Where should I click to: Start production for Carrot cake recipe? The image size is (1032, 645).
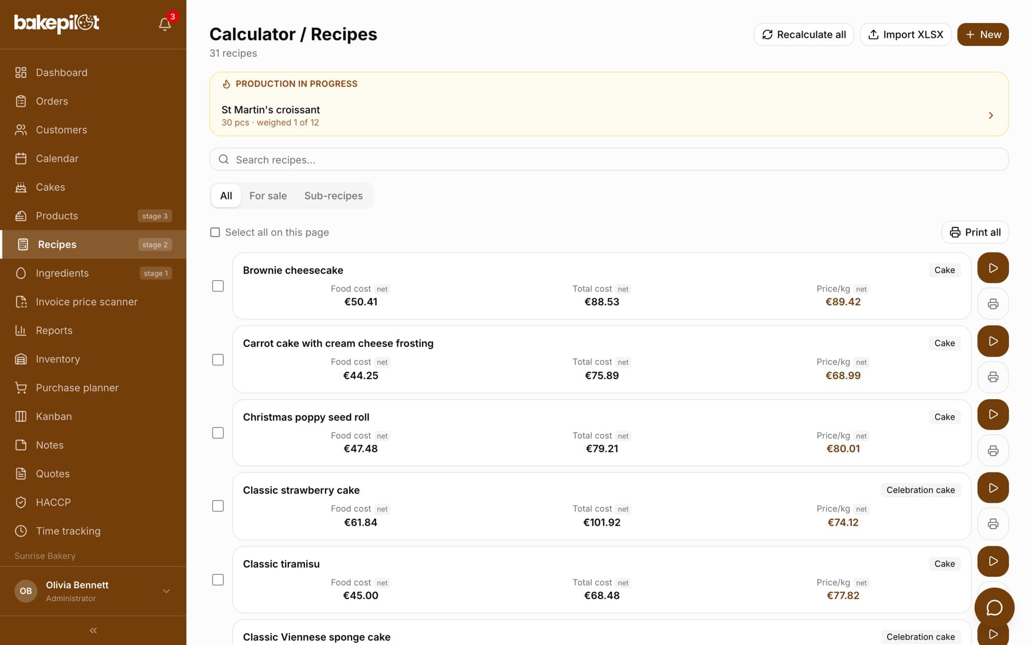[x=993, y=341]
